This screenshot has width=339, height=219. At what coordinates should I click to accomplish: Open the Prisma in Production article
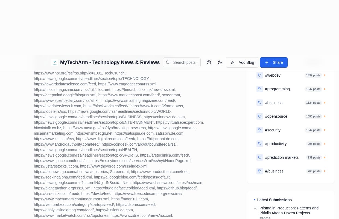click(x=289, y=211)
